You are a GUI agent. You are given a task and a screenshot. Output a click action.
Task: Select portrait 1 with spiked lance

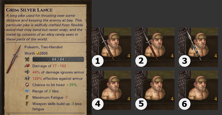point(111,47)
